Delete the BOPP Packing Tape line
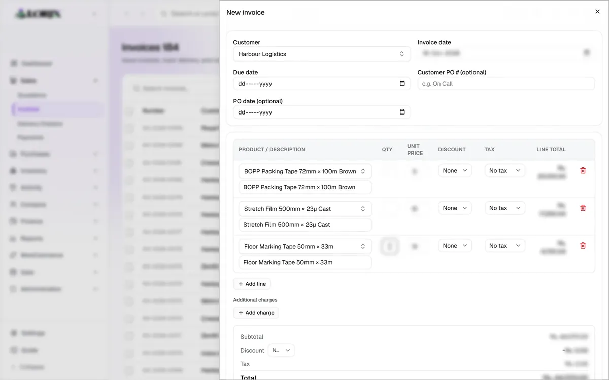Viewport: 609px width, 380px height. (x=583, y=170)
